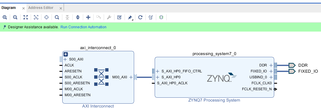Image resolution: width=321 pixels, height=109 pixels.
Task: Click the Validate Design checkmark icon
Action: click(x=120, y=17)
